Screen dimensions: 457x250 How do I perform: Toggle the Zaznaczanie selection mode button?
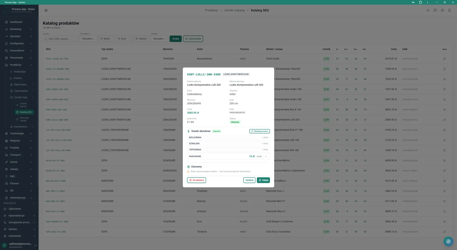tap(193, 39)
